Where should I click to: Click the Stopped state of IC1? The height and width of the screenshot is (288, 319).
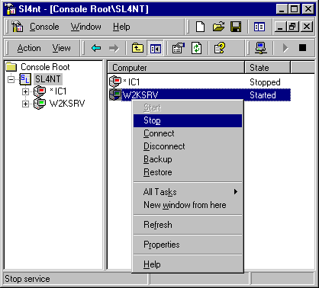(x=265, y=82)
